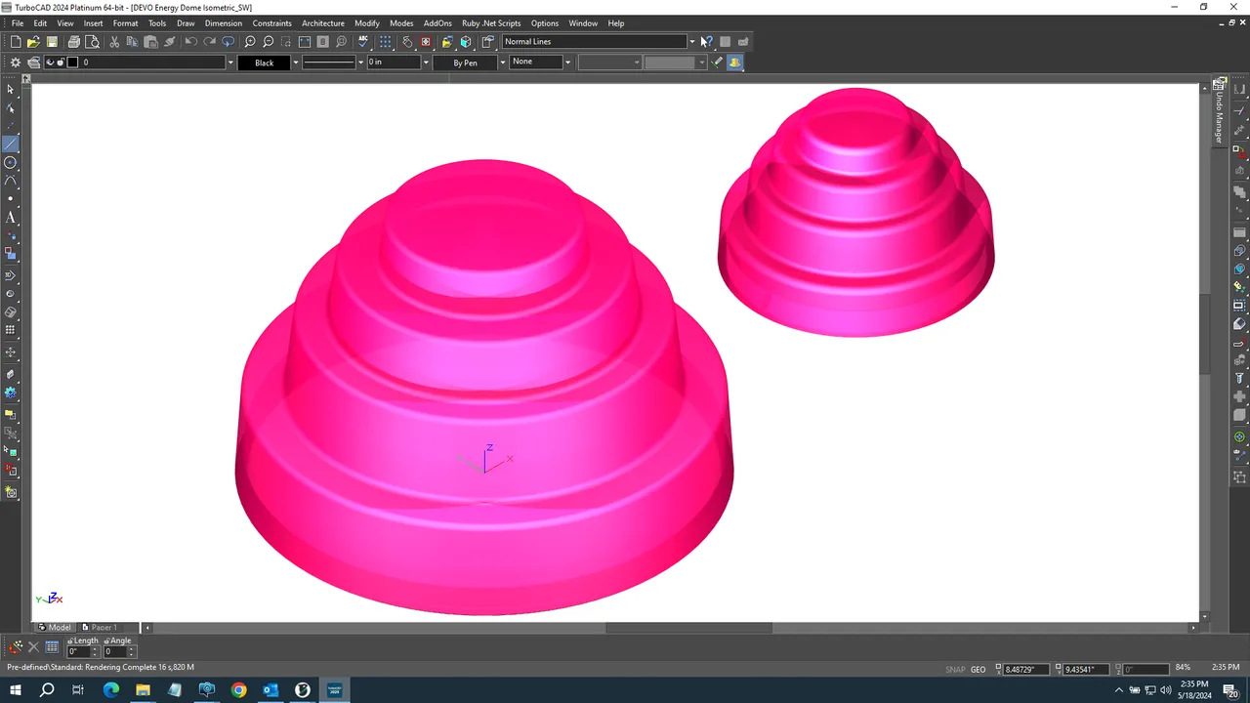
Task: Click the contextual Help arrow button
Action: [707, 41]
